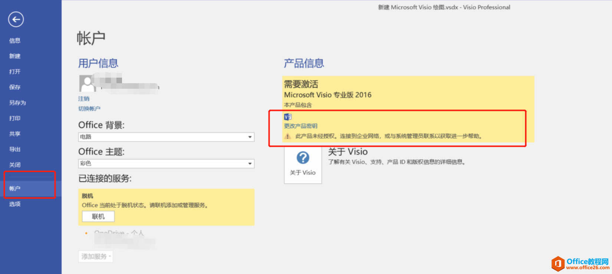This screenshot has height=274, width=612.
Task: Click 关闭 in the sidebar
Action: (x=15, y=165)
